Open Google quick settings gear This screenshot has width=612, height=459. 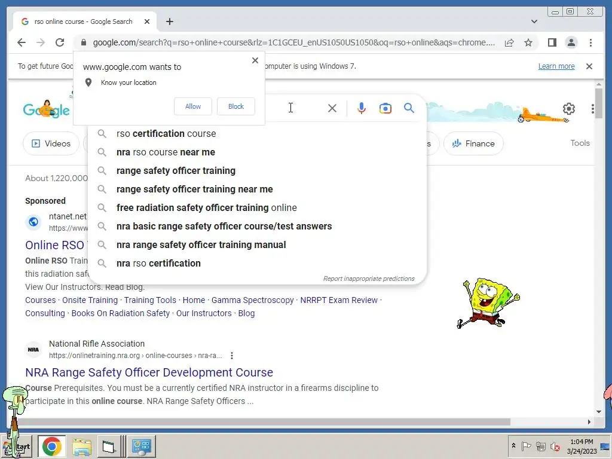click(x=569, y=109)
